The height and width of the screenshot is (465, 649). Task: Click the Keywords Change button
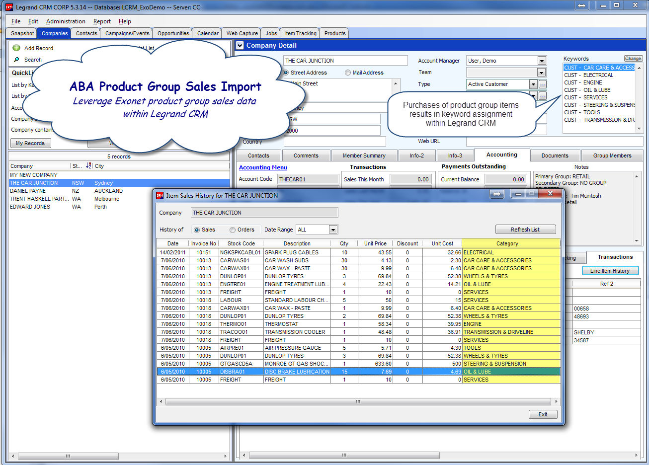pos(633,59)
